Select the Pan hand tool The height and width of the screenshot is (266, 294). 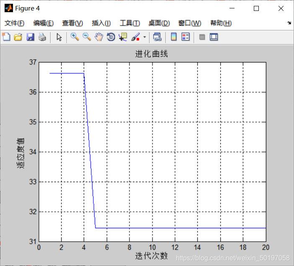click(99, 37)
